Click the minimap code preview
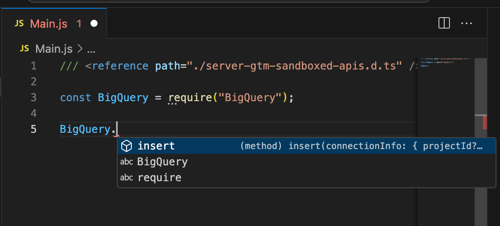The width and height of the screenshot is (500, 226). point(446,62)
